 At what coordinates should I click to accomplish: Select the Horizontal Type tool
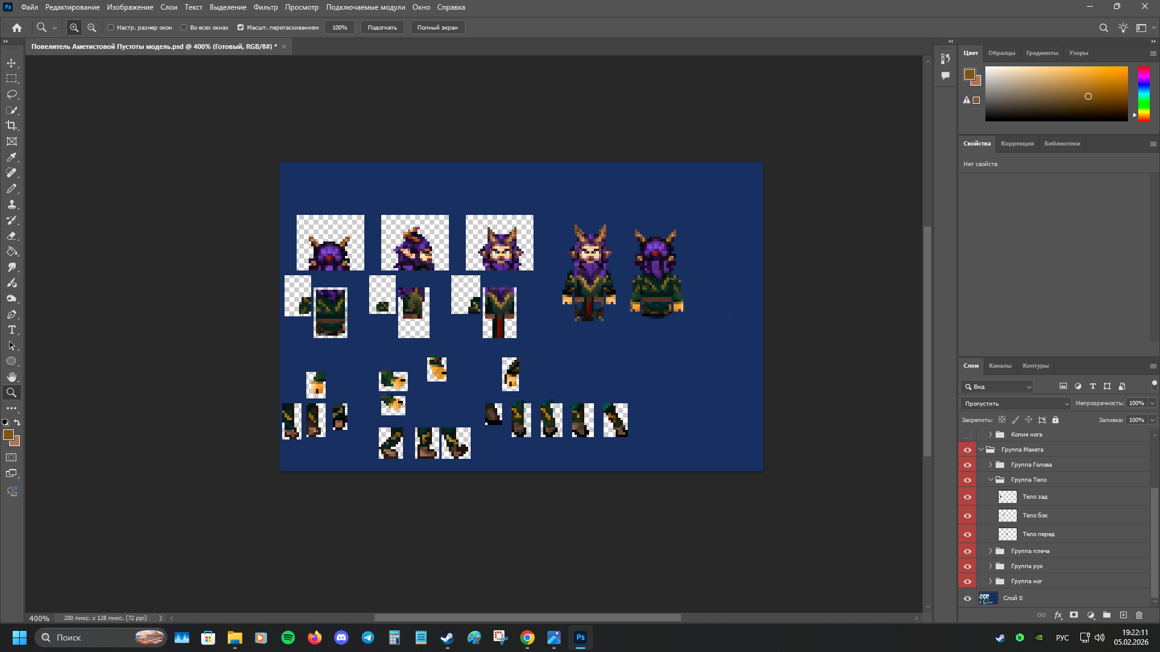pos(11,330)
